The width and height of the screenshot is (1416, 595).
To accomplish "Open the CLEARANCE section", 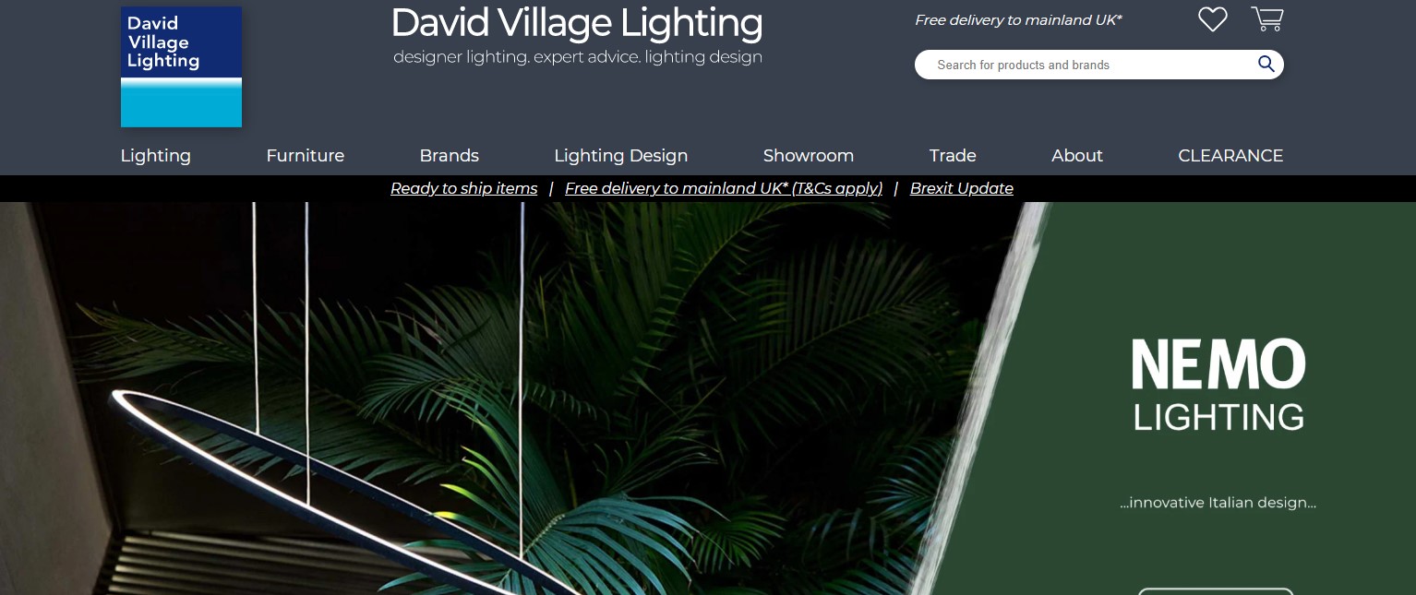I will pyautogui.click(x=1230, y=156).
